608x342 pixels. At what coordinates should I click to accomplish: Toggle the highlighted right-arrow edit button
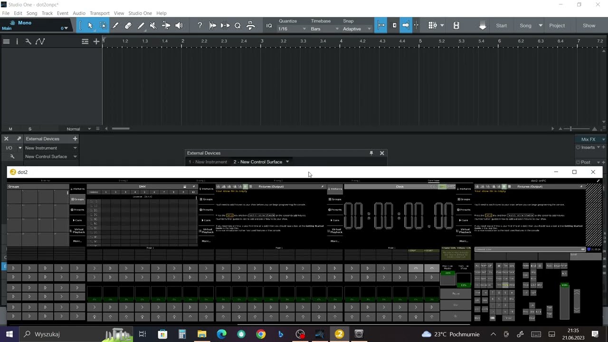click(x=405, y=26)
